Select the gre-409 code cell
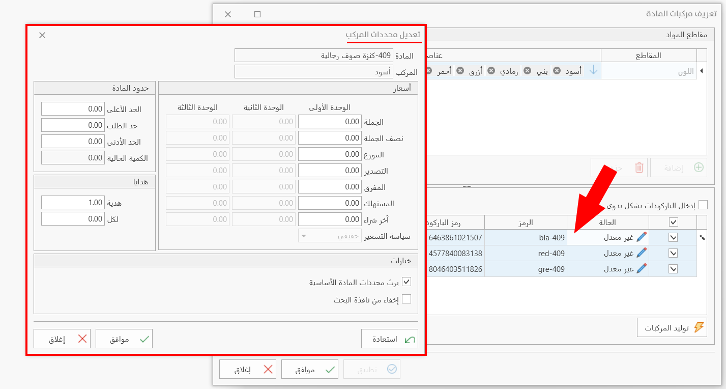Image resolution: width=726 pixels, height=389 pixels. [x=526, y=269]
